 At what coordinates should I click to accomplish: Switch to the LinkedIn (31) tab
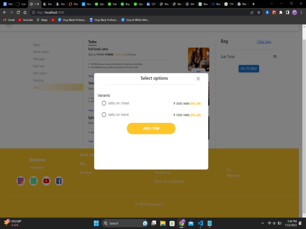151,4
